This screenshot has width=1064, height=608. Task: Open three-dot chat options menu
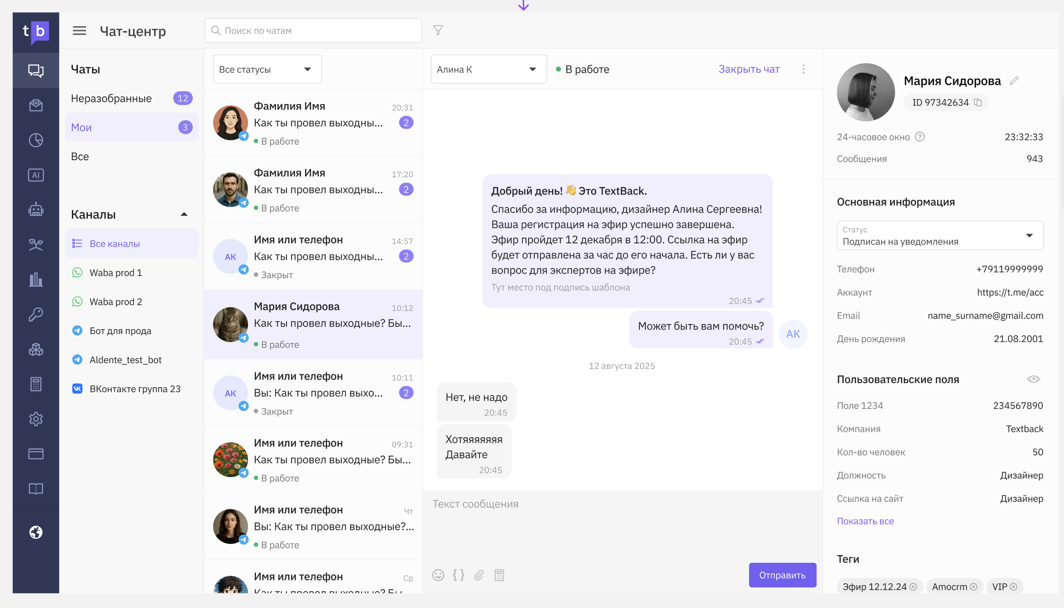coord(803,69)
